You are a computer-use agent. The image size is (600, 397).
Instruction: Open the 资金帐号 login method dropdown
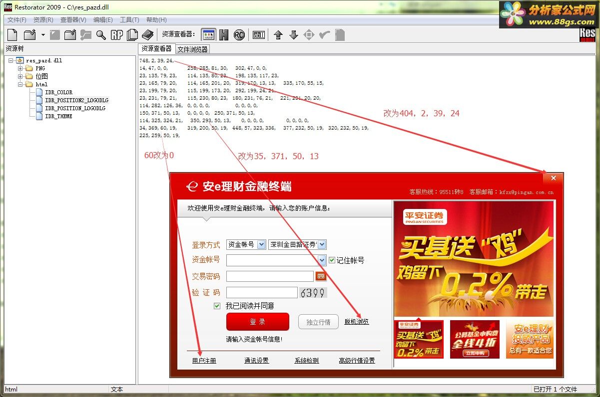click(x=261, y=244)
